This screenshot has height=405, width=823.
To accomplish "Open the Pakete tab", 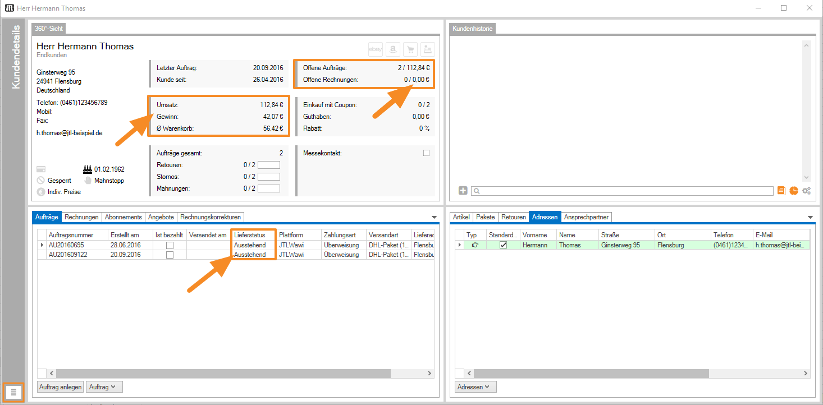I will (486, 217).
